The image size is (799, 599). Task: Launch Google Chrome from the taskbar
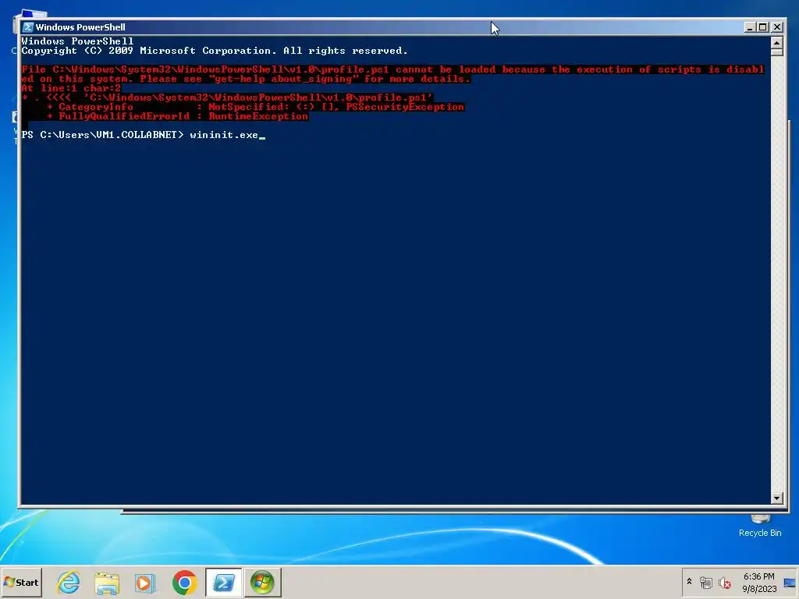point(184,582)
